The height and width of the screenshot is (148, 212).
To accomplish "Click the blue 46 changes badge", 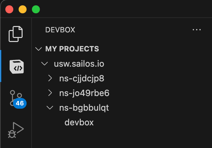I will (20, 103).
